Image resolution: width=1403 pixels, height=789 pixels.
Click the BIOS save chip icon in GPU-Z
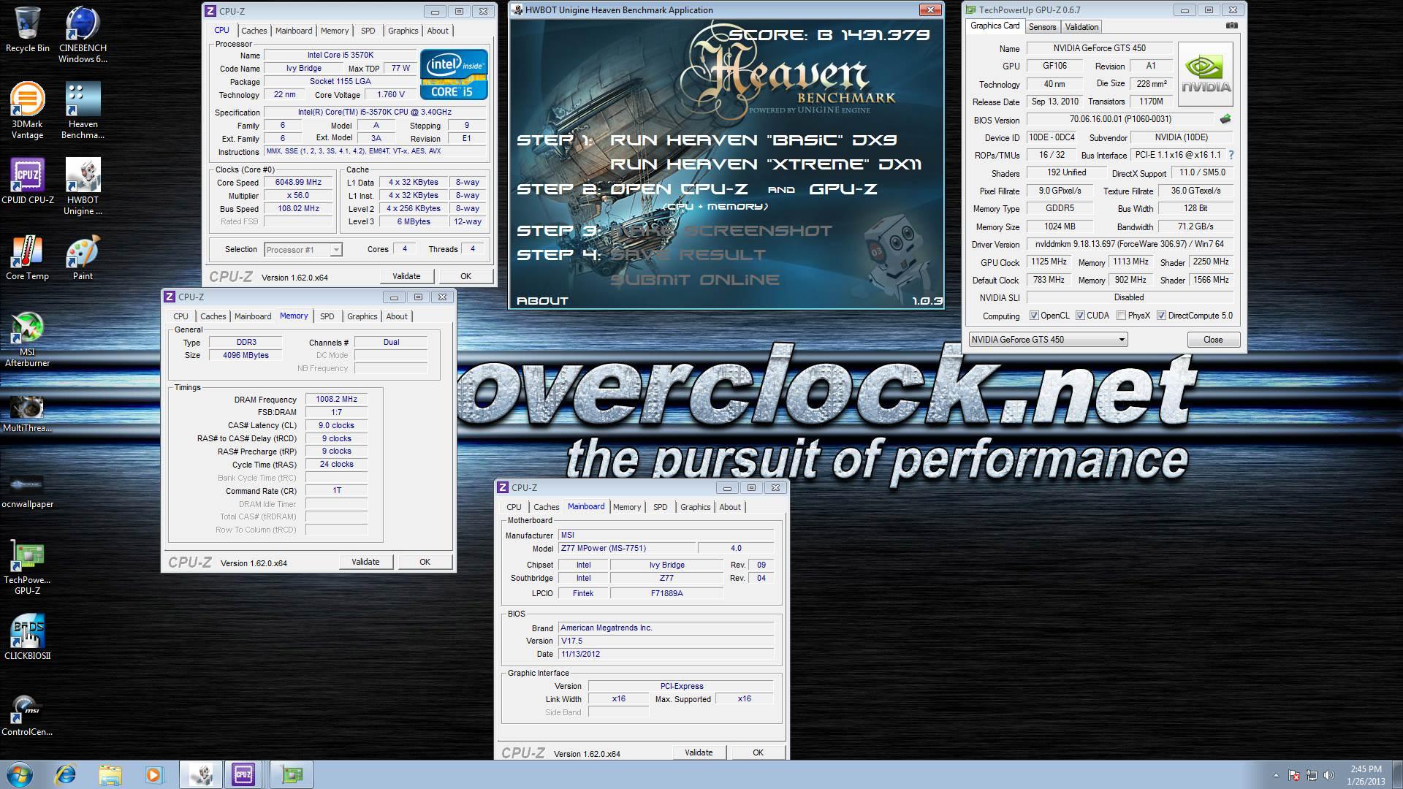(x=1225, y=119)
